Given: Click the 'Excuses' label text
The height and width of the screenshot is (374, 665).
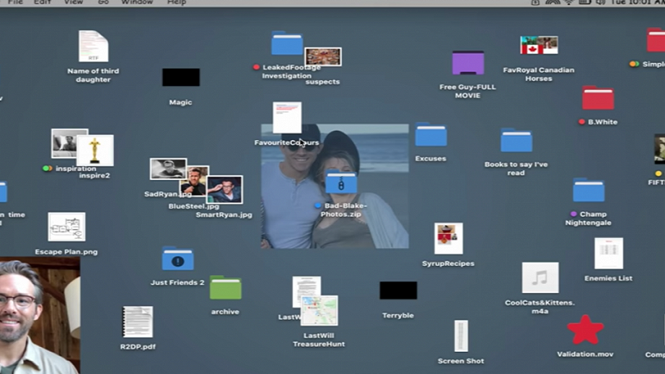Looking at the screenshot, I should coord(430,159).
